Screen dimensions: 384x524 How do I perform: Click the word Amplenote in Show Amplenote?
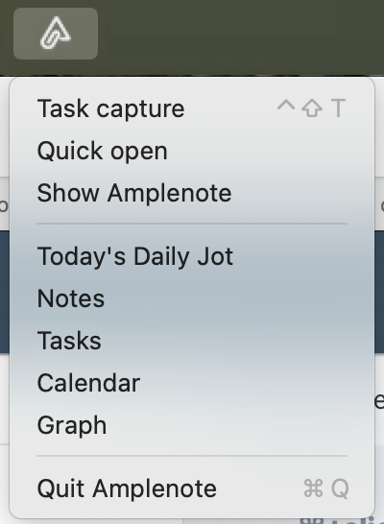click(x=169, y=193)
